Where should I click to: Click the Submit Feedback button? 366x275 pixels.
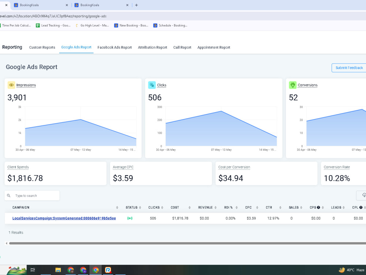(349, 67)
